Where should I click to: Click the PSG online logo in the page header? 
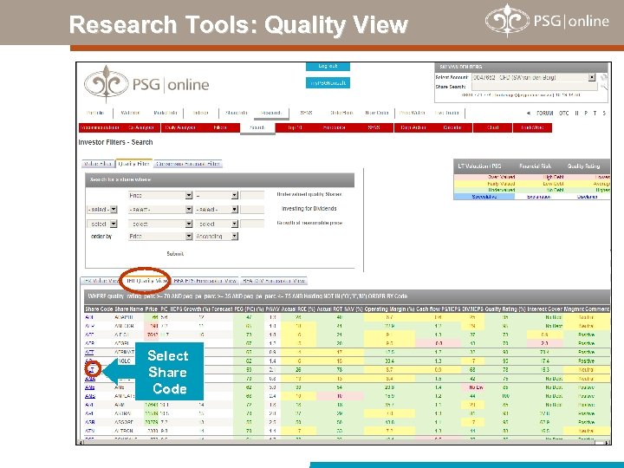tap(146, 84)
